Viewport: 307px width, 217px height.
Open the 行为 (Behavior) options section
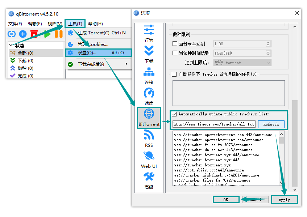click(x=149, y=34)
